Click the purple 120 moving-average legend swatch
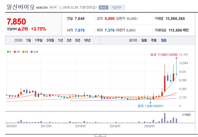198x137 pixels. tap(32, 52)
